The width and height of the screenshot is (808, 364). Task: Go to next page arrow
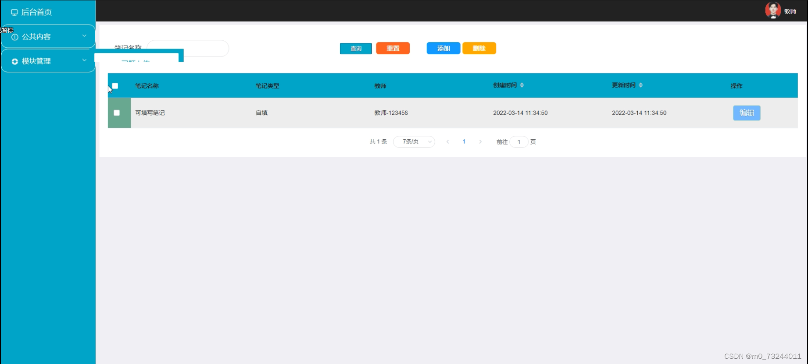(x=480, y=141)
